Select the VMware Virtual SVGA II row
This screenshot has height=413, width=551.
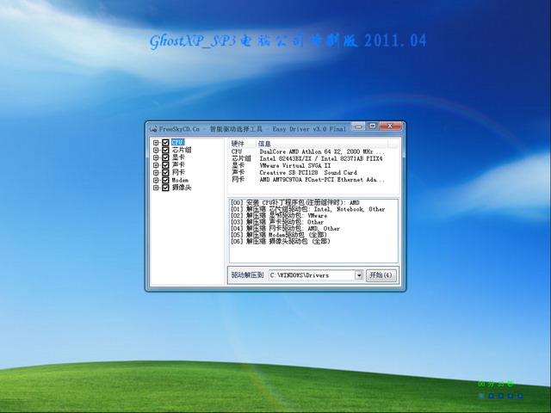(x=294, y=165)
